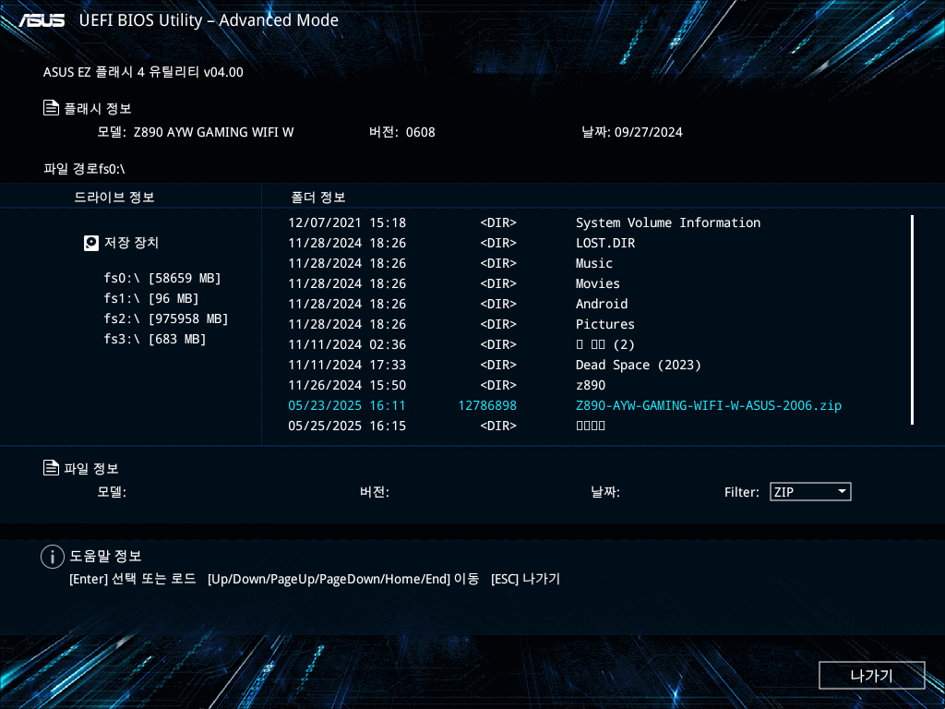Select drive fs2:\ [975958 MB]
The image size is (945, 709).
click(166, 318)
